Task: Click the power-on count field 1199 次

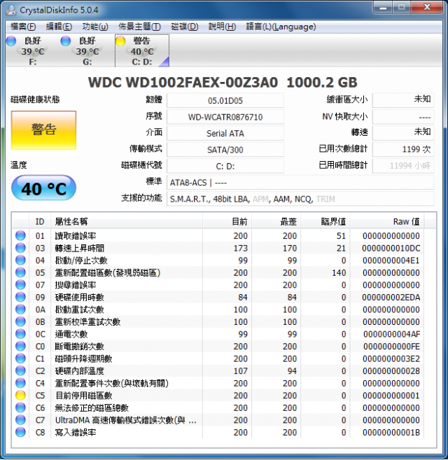Action: (x=403, y=150)
